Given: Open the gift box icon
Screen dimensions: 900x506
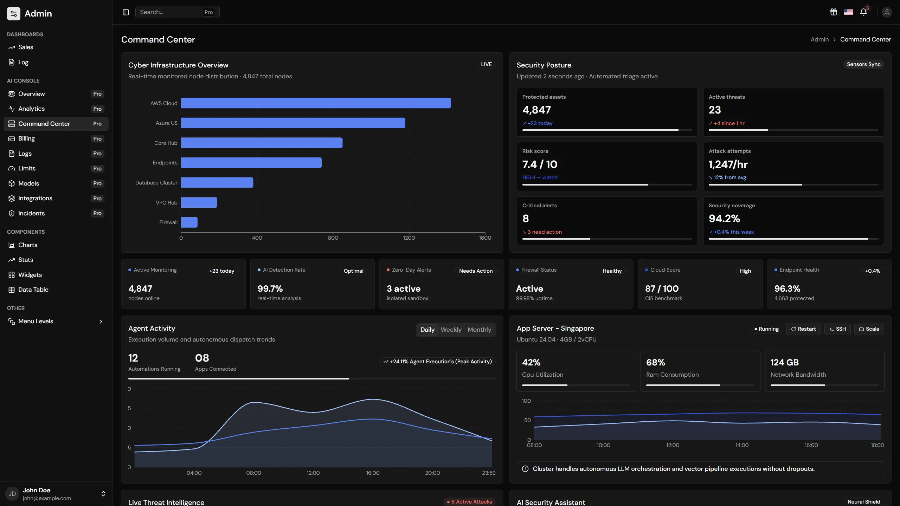Looking at the screenshot, I should (834, 12).
